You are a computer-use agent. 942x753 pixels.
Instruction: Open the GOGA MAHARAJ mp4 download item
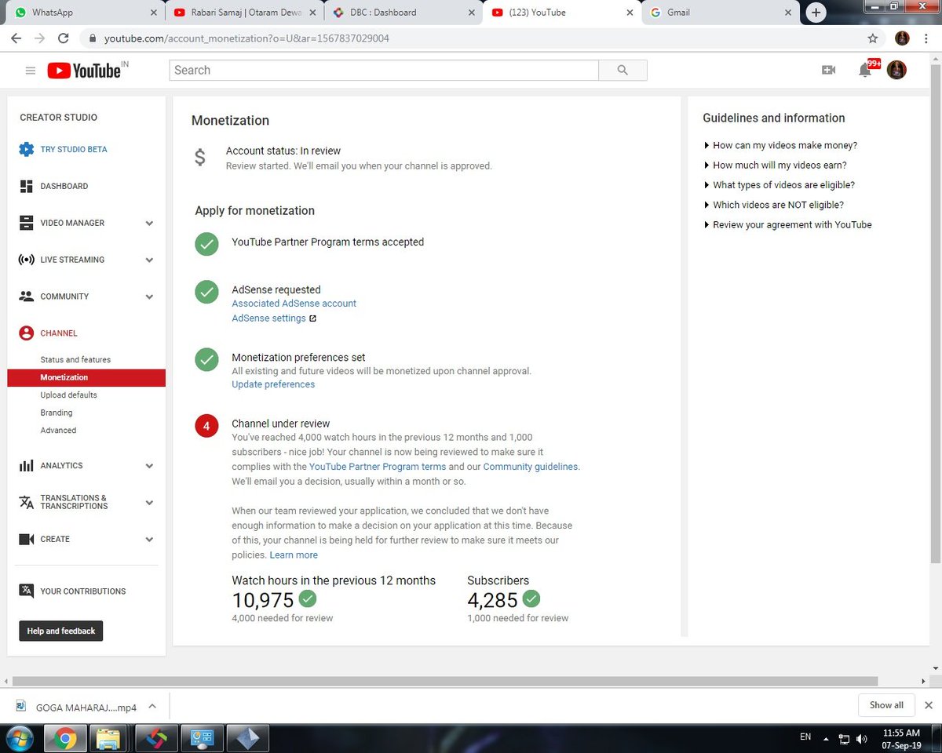pos(77,707)
